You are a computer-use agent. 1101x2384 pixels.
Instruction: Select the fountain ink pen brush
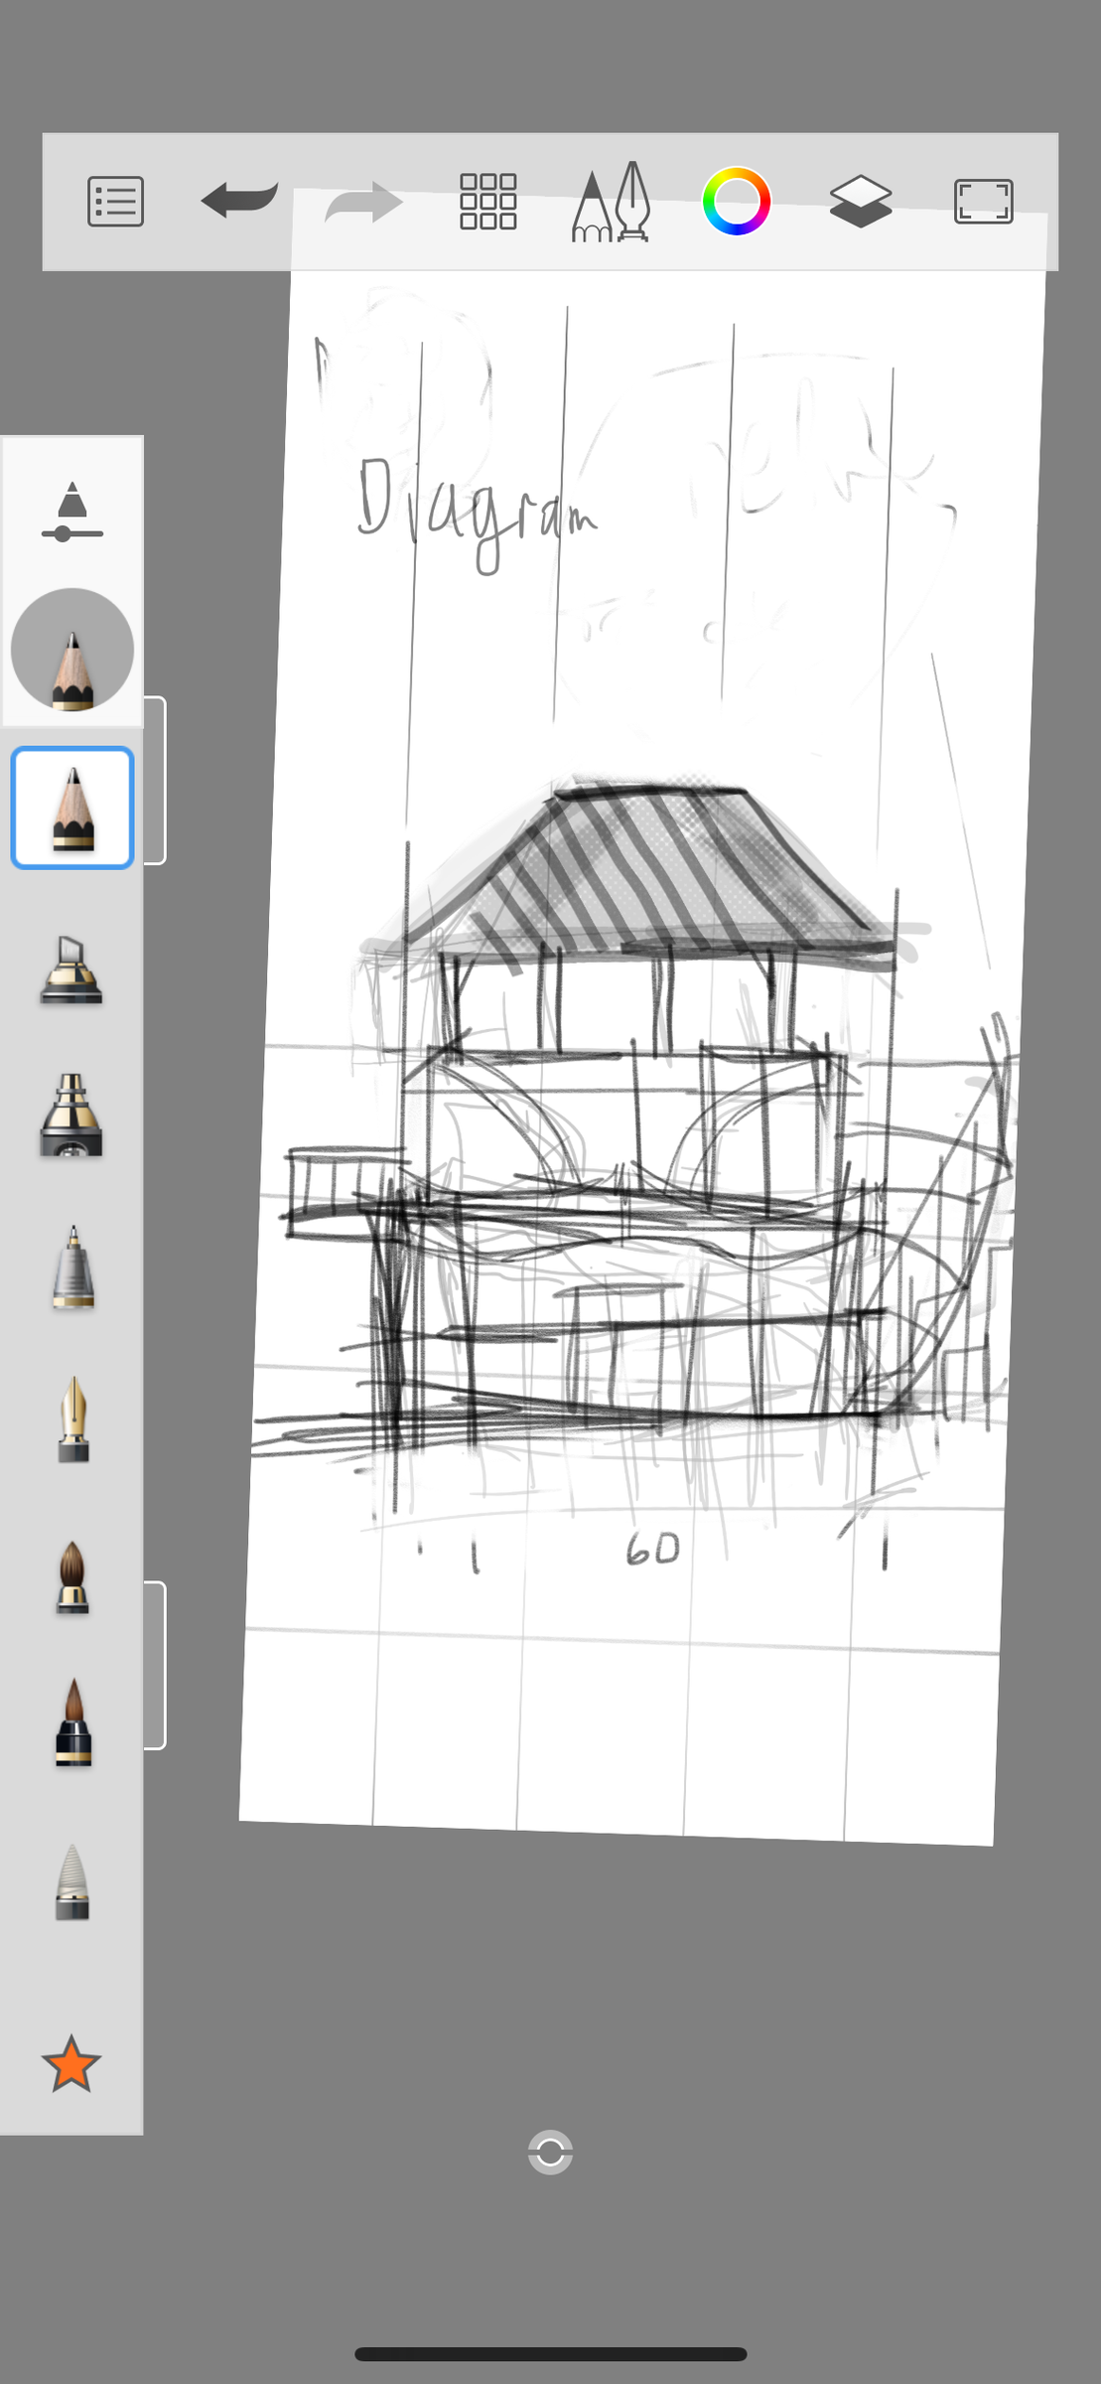click(x=73, y=1419)
